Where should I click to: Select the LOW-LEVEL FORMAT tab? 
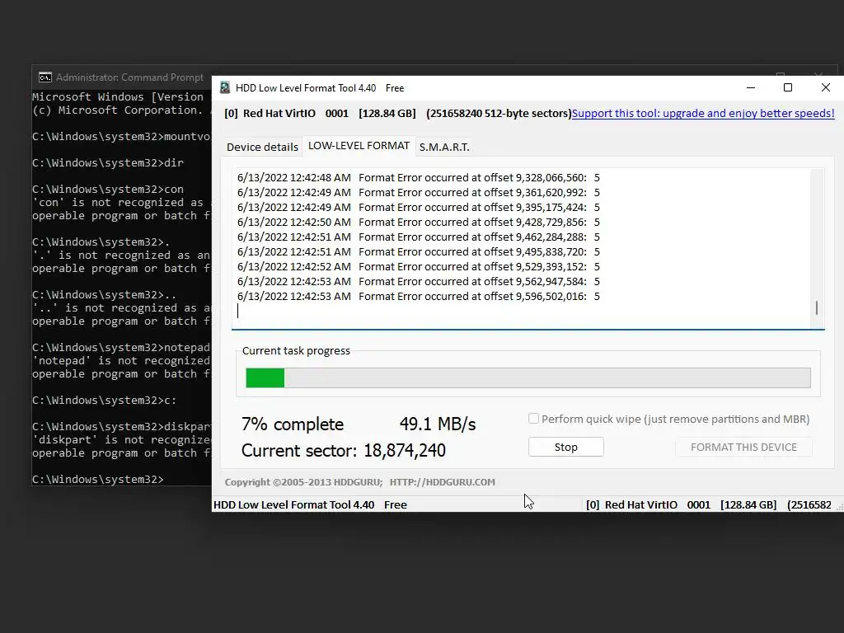pyautogui.click(x=359, y=146)
